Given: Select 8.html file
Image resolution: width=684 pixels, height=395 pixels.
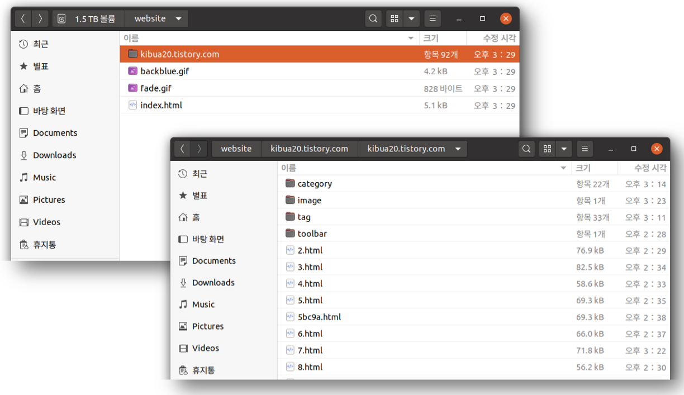Looking at the screenshot, I should [474, 367].
